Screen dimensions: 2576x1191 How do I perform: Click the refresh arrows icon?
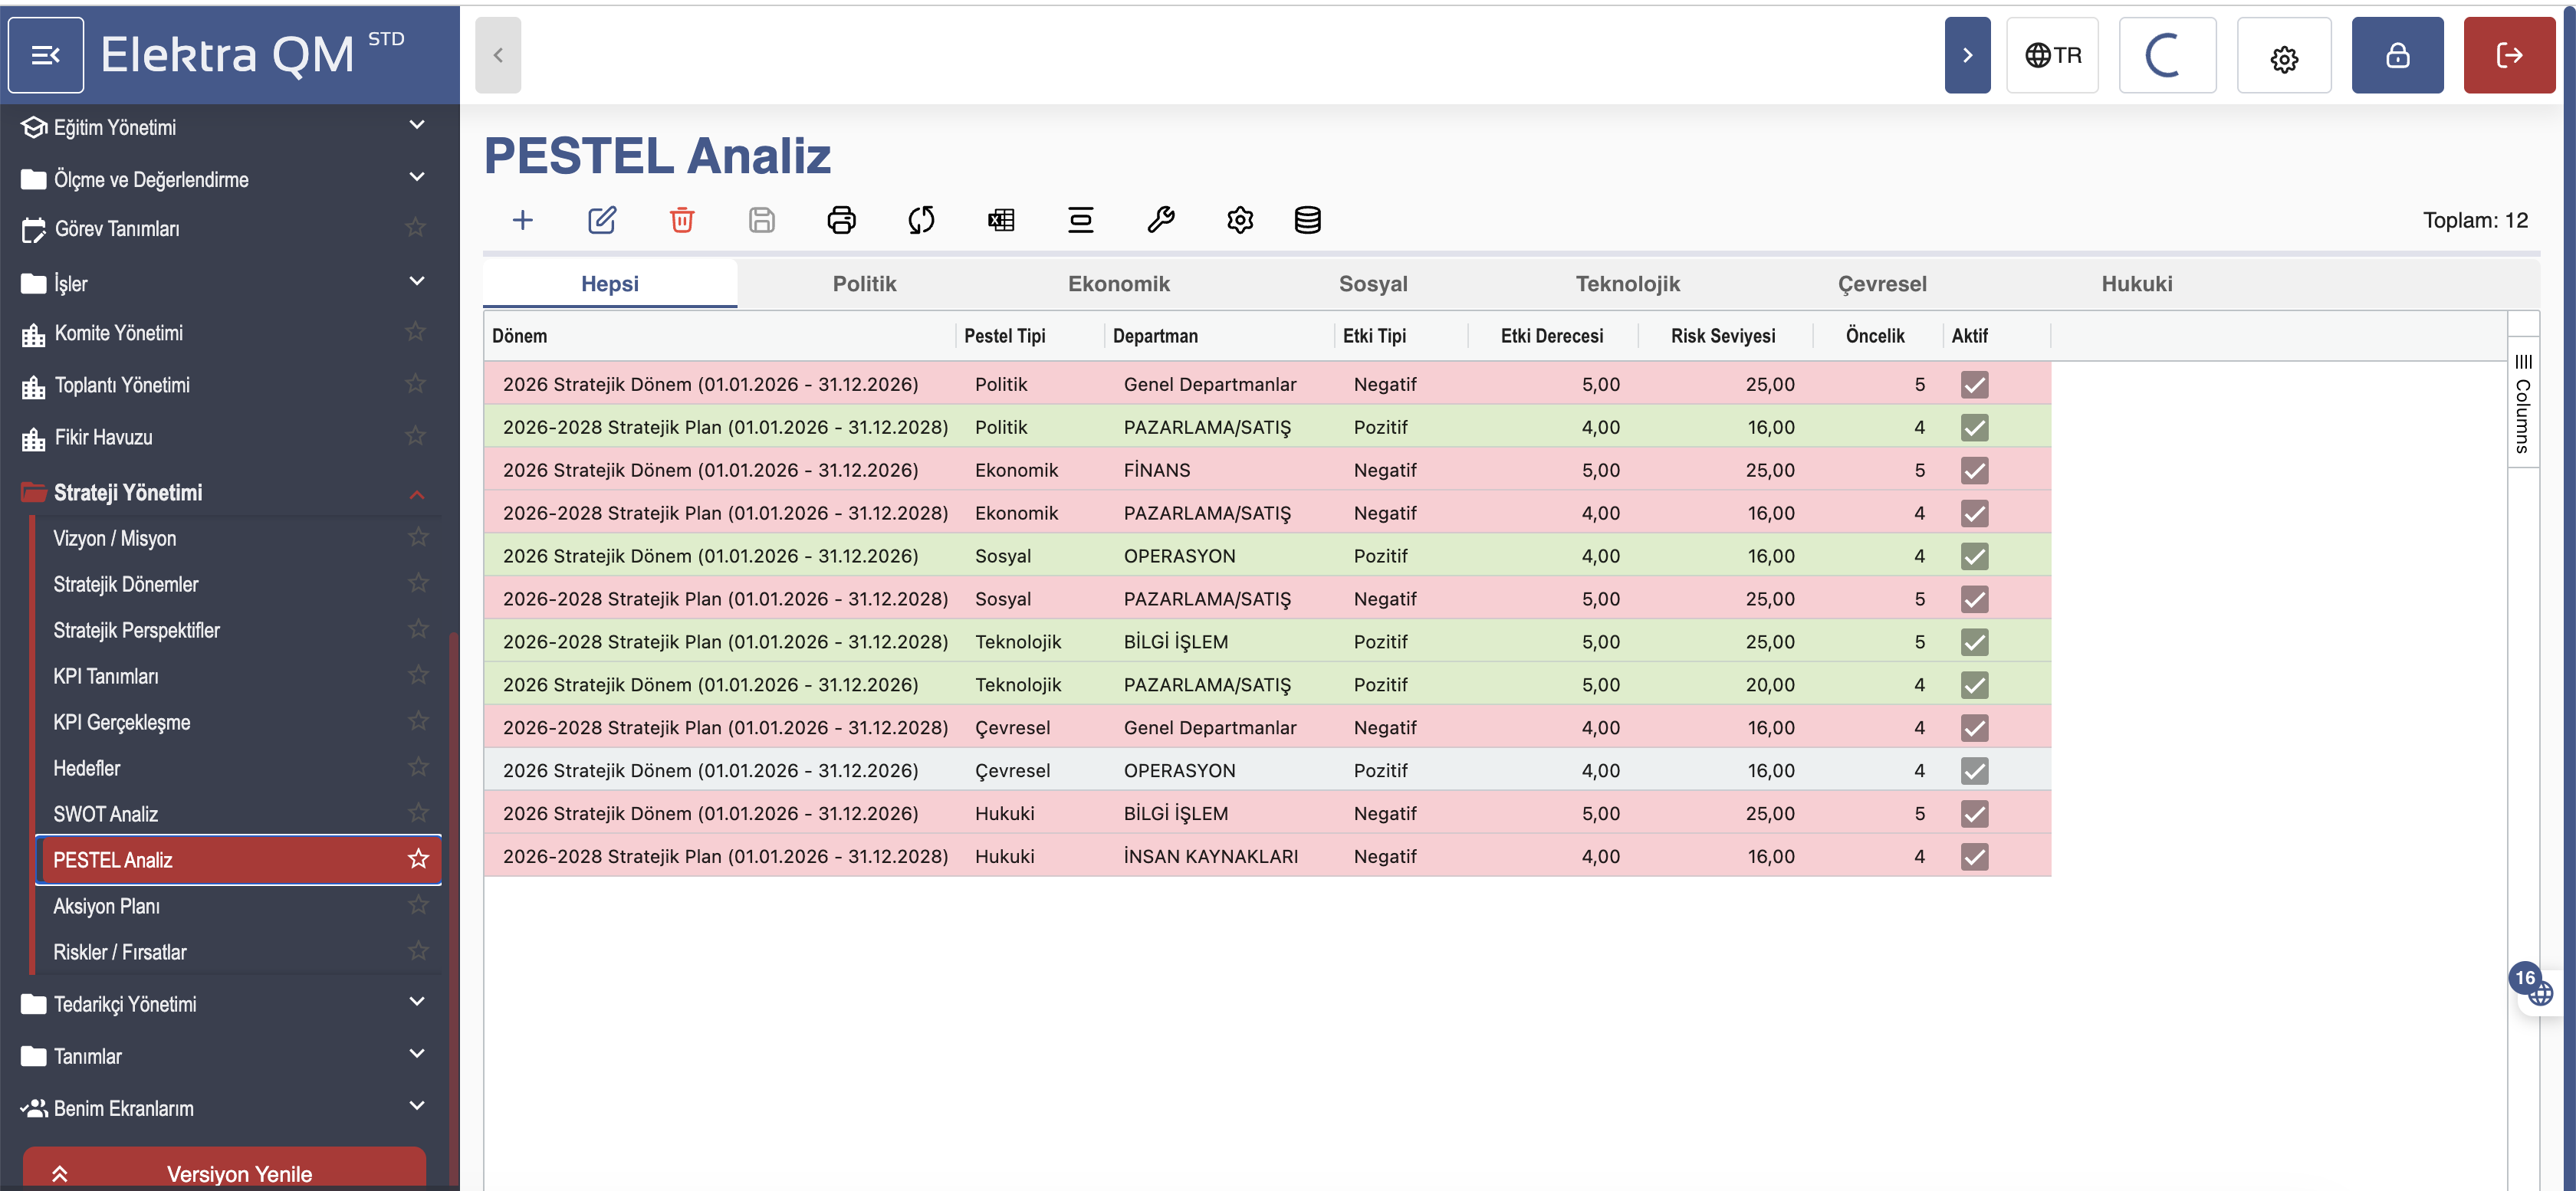[921, 220]
